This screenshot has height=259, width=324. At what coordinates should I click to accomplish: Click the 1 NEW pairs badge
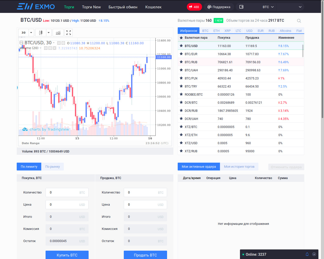(x=218, y=20)
